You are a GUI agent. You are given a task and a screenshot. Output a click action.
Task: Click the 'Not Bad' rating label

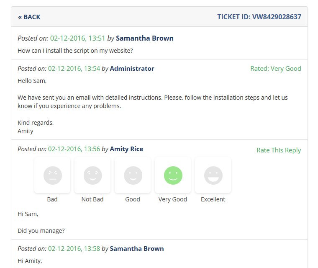click(92, 199)
